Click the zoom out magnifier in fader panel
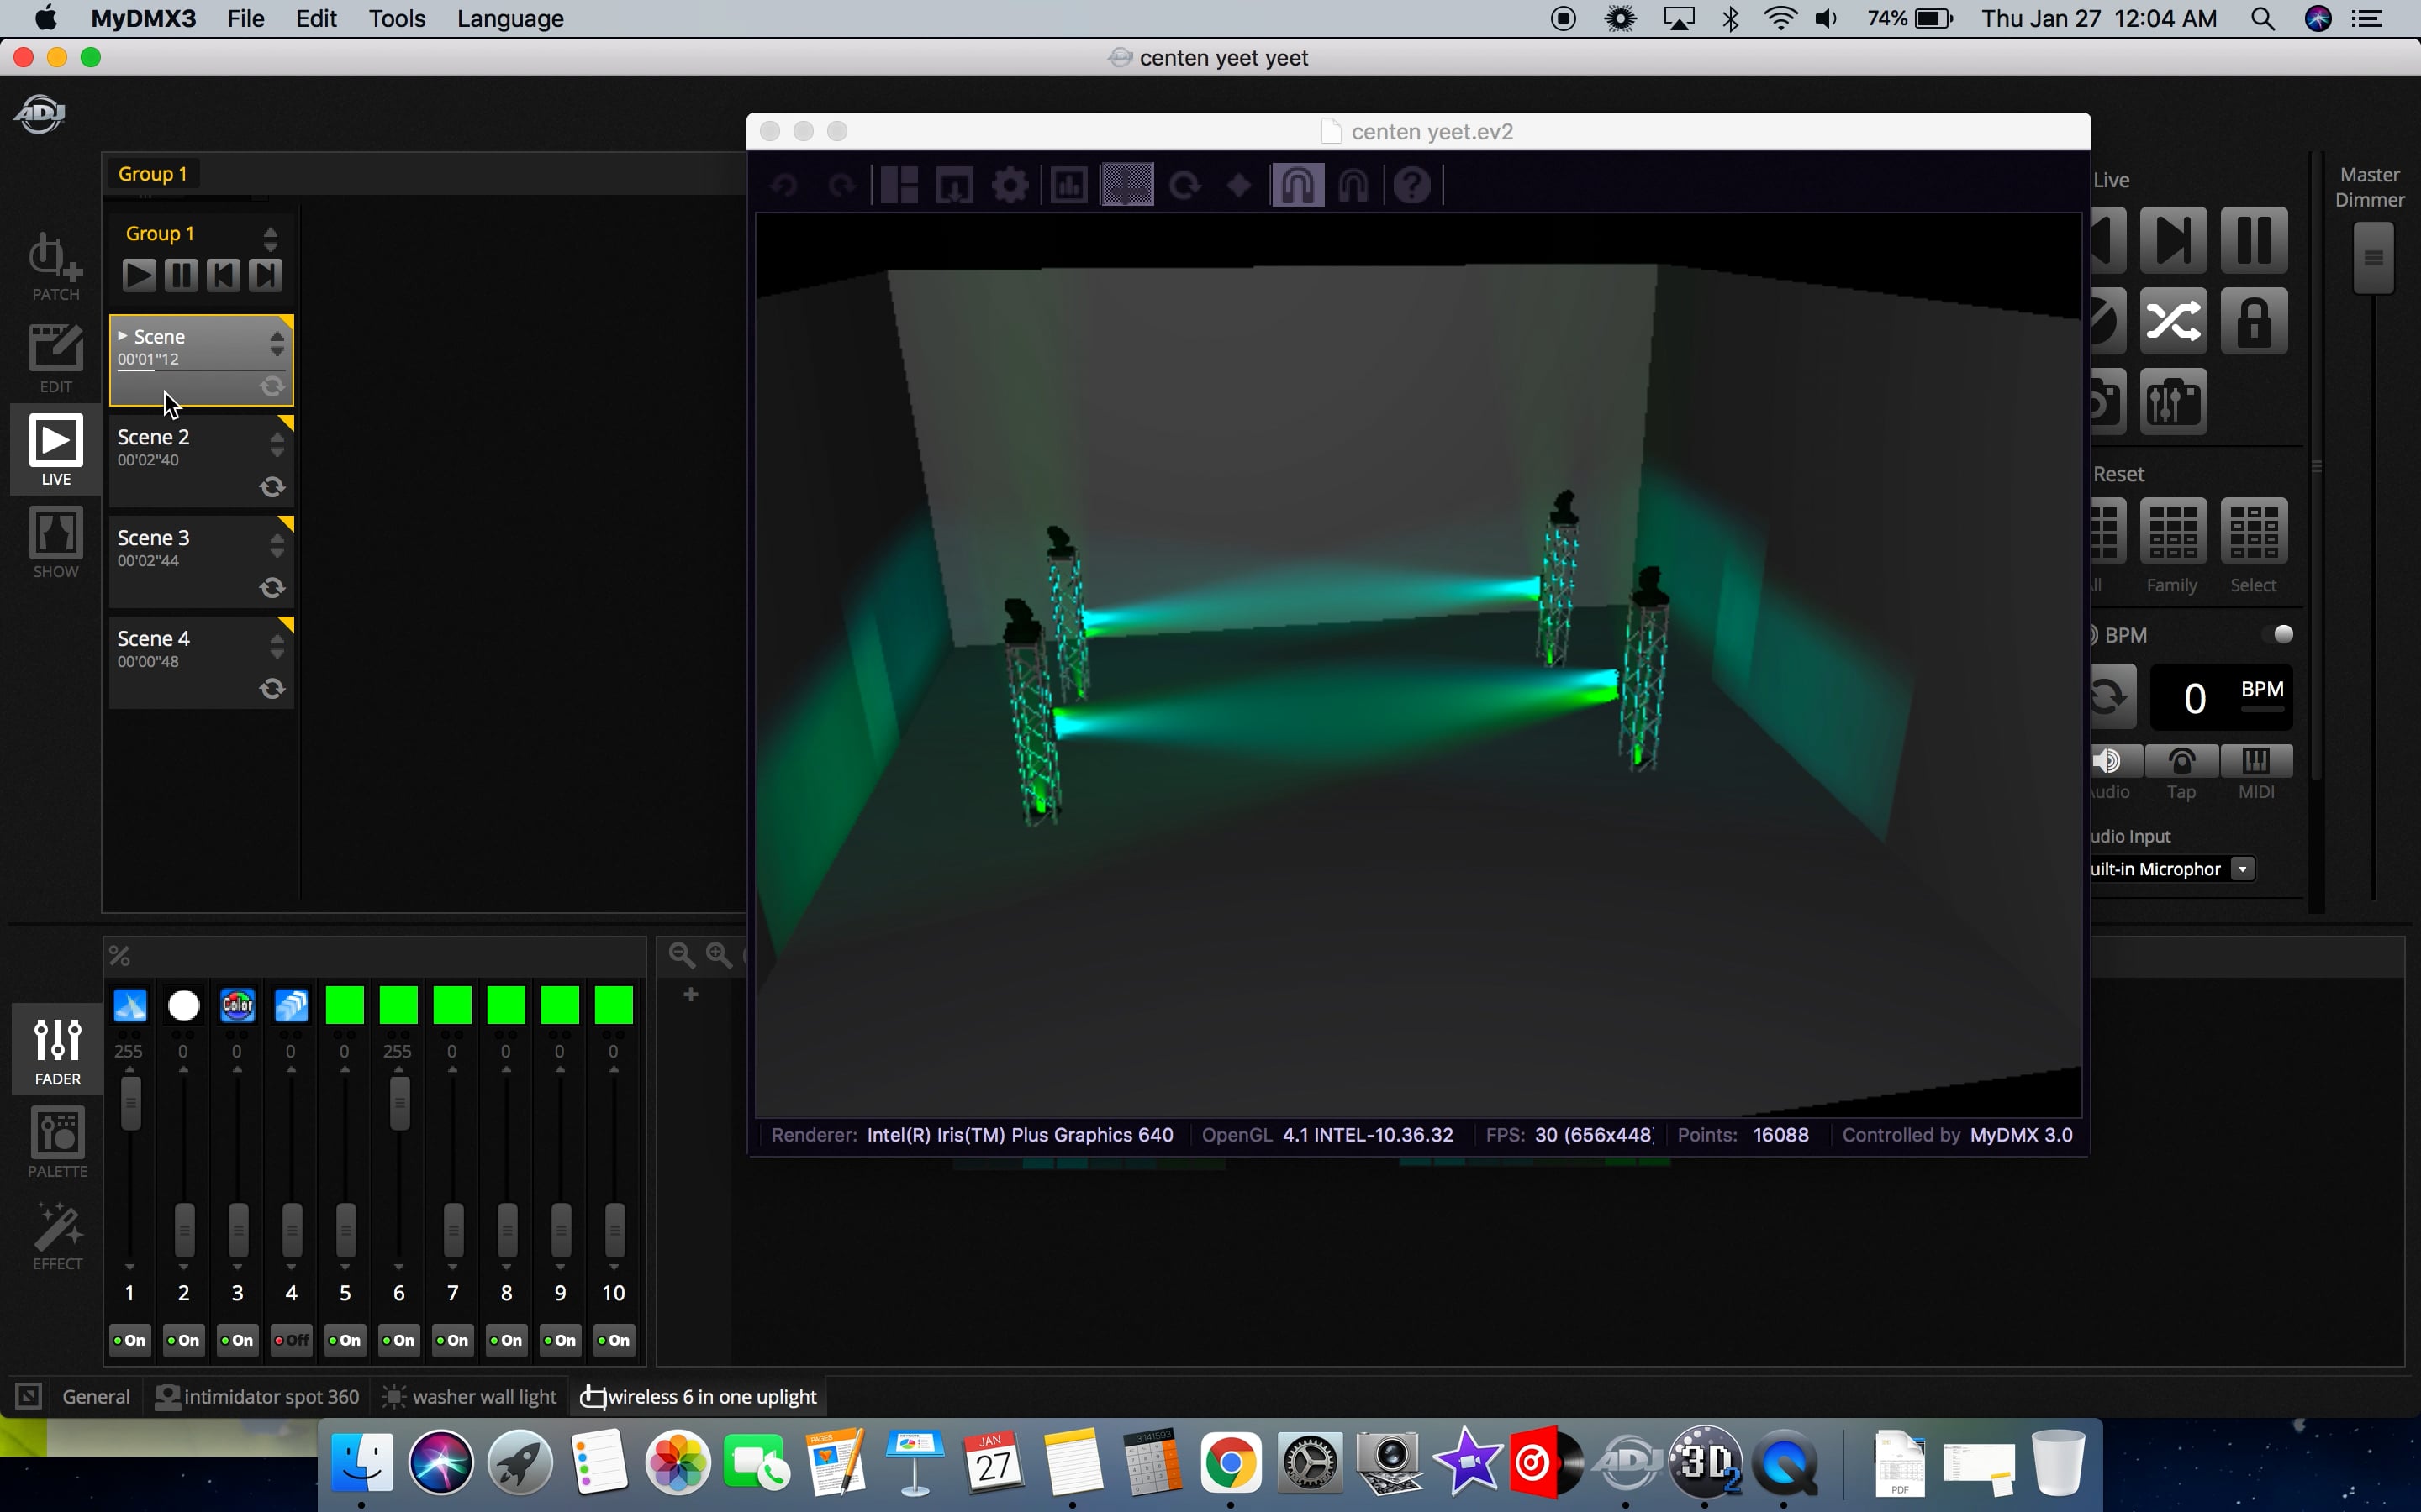Viewport: 2421px width, 1512px height. 681,955
